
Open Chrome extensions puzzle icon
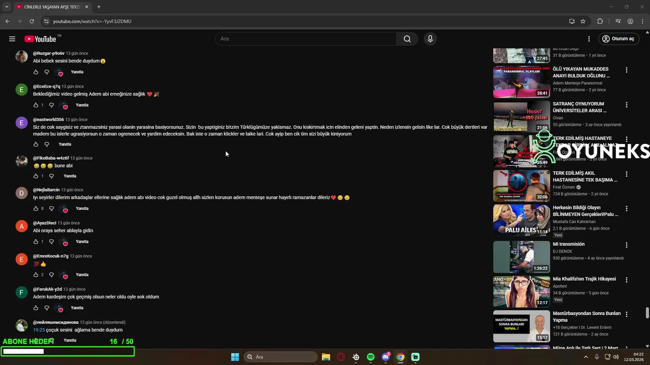pyautogui.click(x=600, y=21)
